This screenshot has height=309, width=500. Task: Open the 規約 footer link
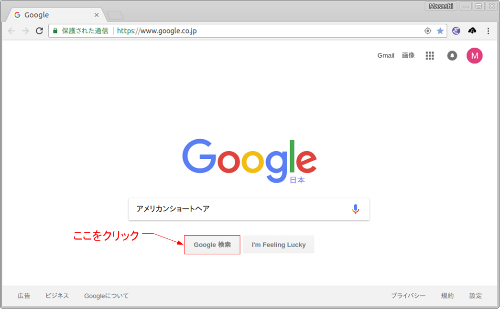click(447, 296)
